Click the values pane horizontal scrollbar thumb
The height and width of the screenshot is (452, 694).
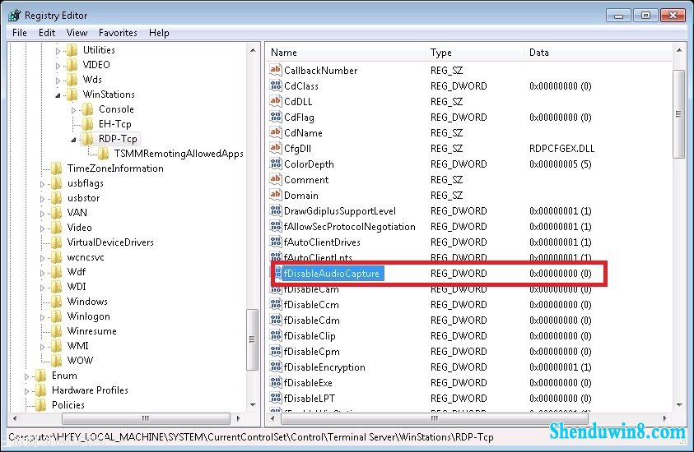tap(435, 418)
